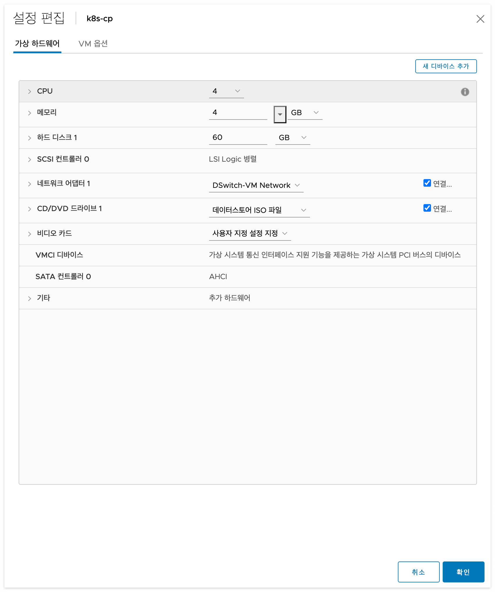The height and width of the screenshot is (592, 495).
Task: Click the hard disk size input field
Action: point(238,138)
